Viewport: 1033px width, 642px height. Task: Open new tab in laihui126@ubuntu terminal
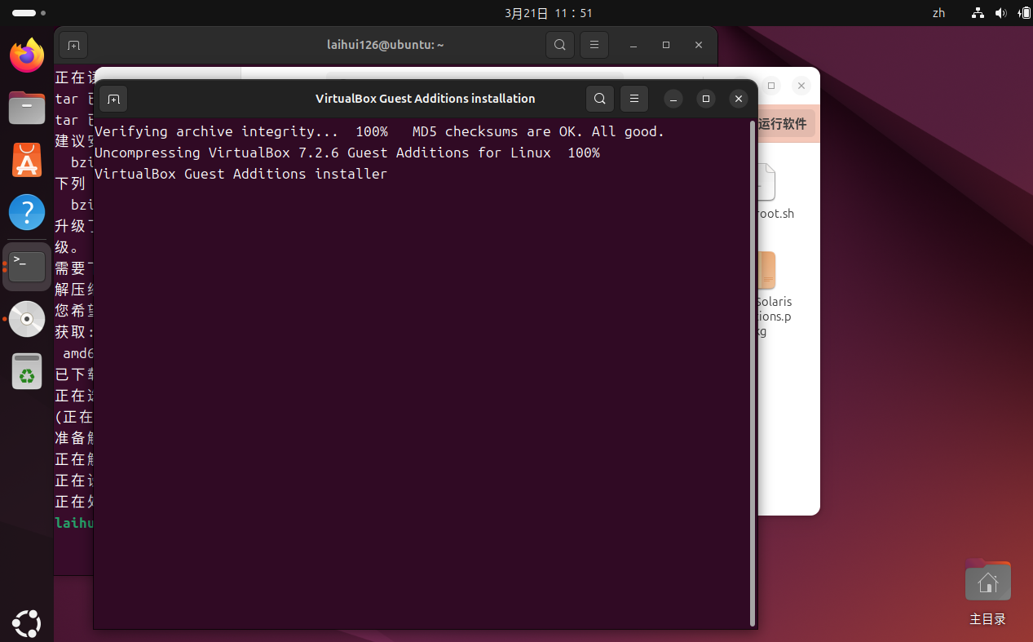pyautogui.click(x=73, y=45)
